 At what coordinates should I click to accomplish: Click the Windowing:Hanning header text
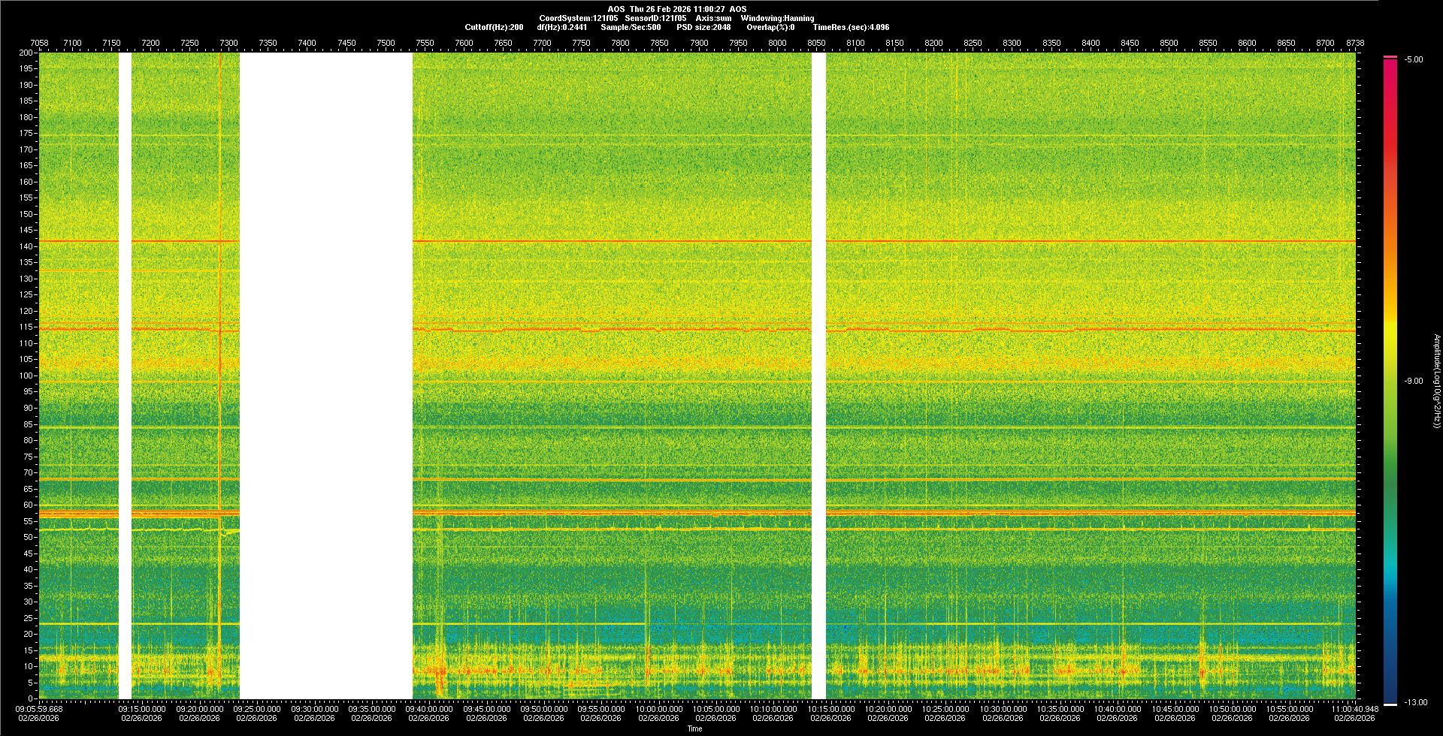tap(777, 18)
